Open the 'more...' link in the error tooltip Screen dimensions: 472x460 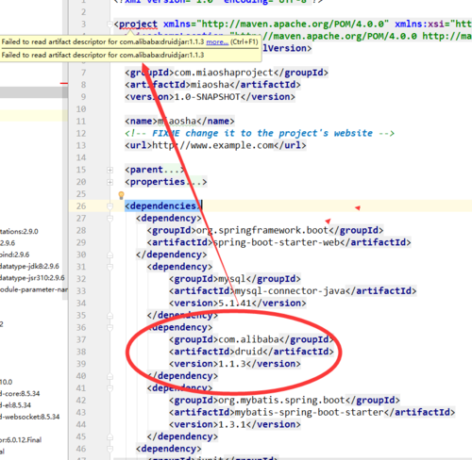(x=217, y=41)
